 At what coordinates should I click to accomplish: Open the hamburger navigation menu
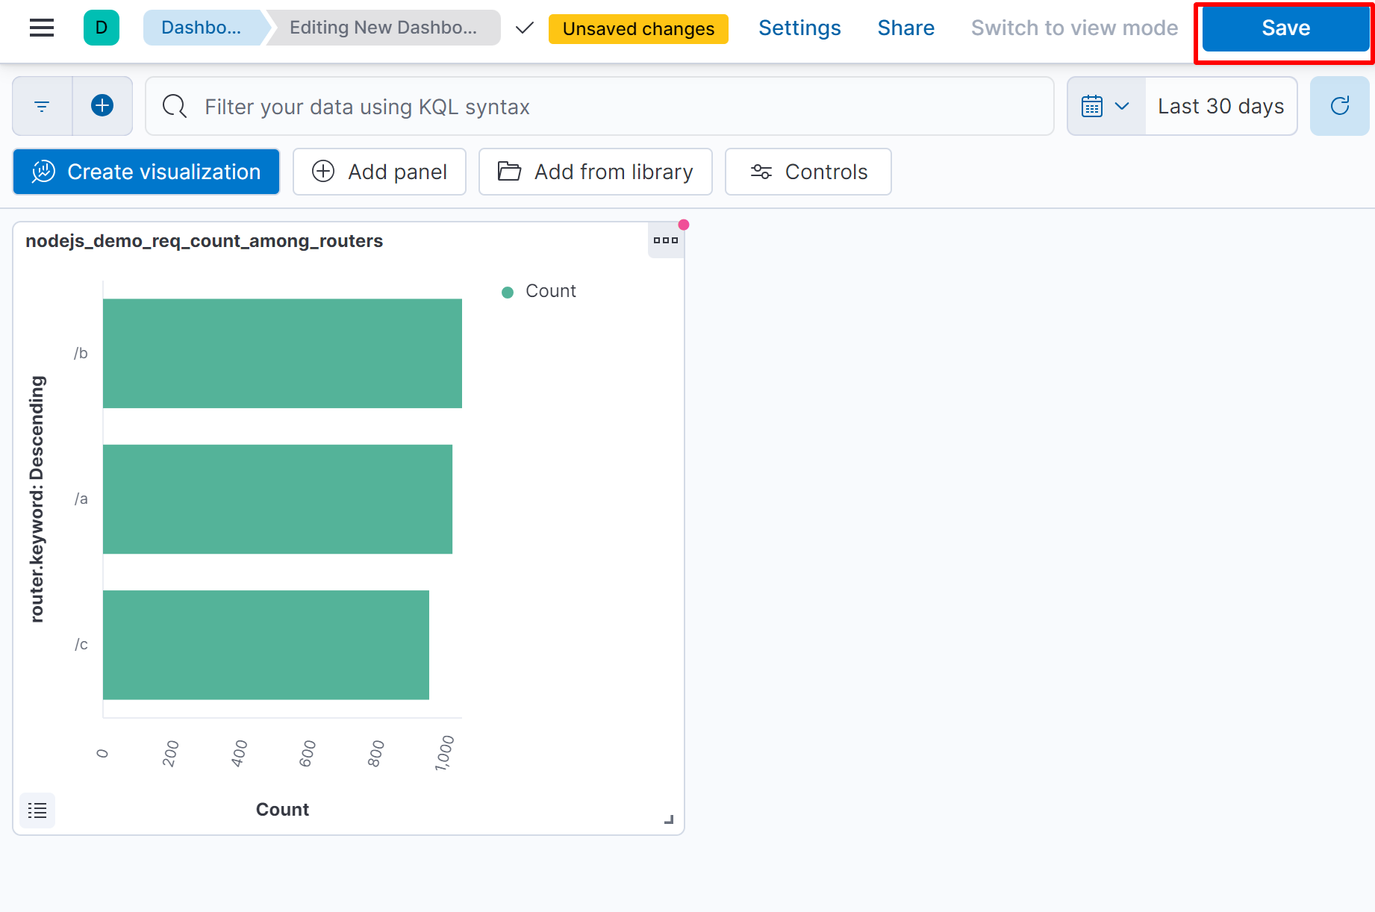click(42, 28)
